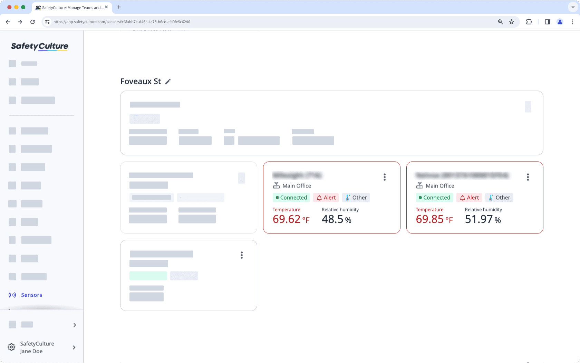Click the zoom magnifier icon in the address bar

pyautogui.click(x=500, y=22)
